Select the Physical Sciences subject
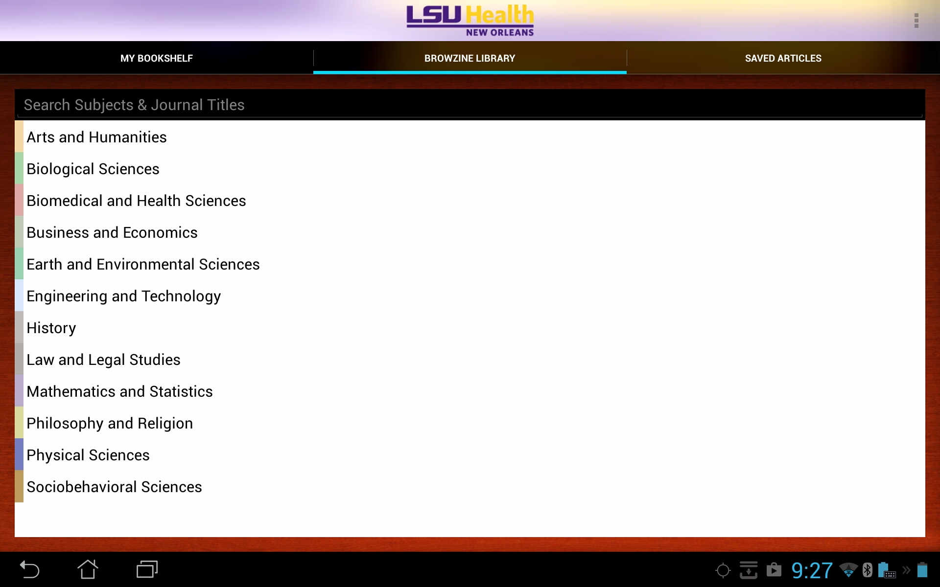Image resolution: width=940 pixels, height=587 pixels. click(470, 454)
